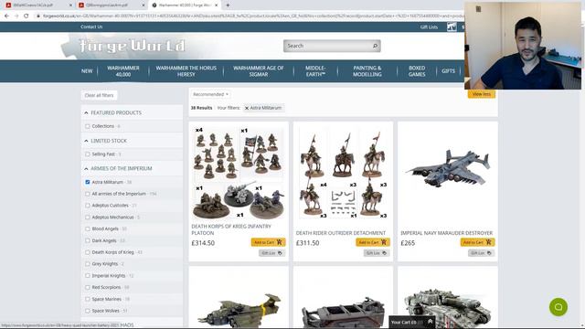This screenshot has height=329, width=585.
Task: Close the first PDF browser tab
Action: pyautogui.click(x=70, y=5)
